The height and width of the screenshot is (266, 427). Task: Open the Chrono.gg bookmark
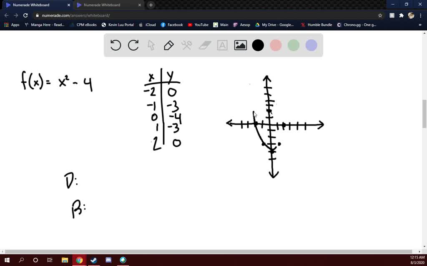[x=357, y=25]
